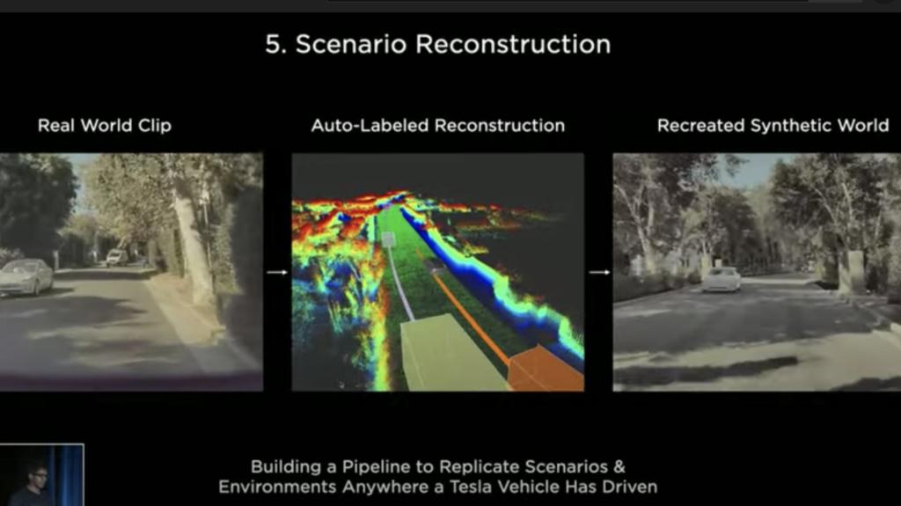Select the colorful auto-labeled reconstruction image

438,272
